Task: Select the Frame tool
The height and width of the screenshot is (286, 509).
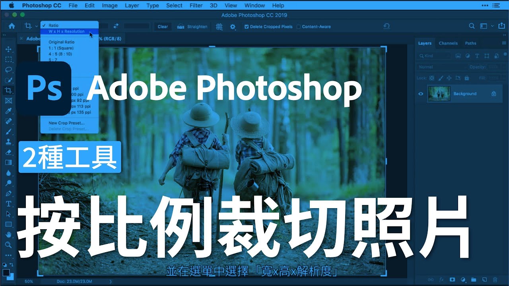Action: (x=8, y=101)
